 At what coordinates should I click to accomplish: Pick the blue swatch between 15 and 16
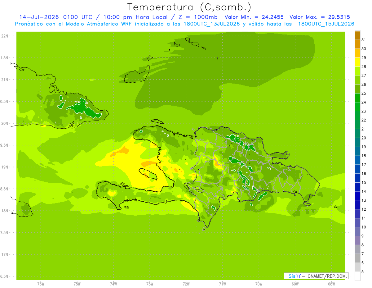(357, 178)
